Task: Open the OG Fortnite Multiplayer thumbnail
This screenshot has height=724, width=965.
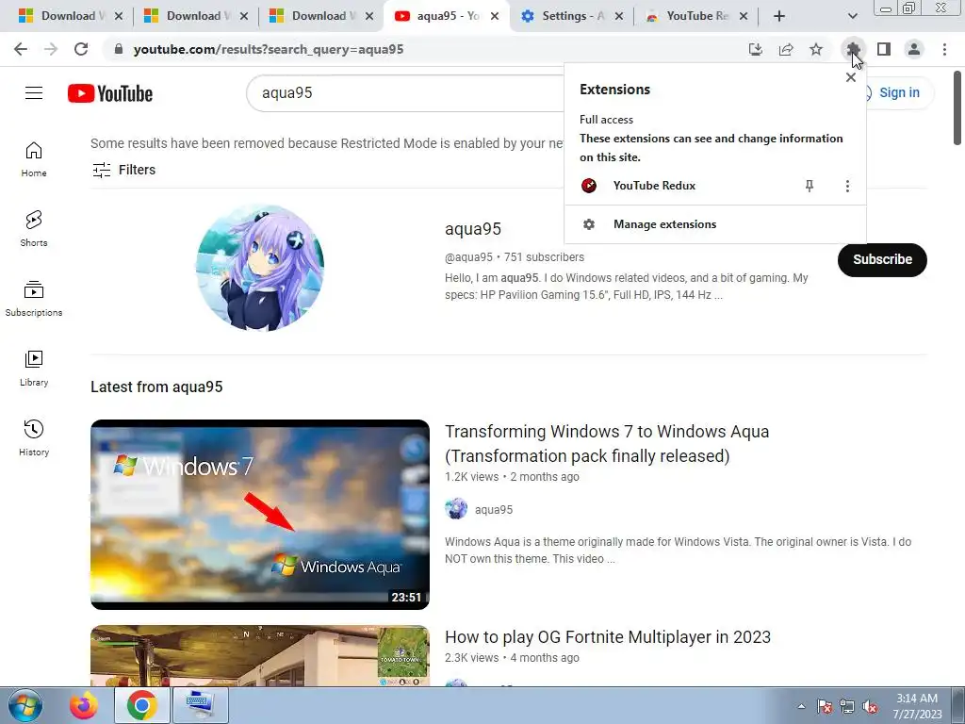Action: tap(260, 656)
